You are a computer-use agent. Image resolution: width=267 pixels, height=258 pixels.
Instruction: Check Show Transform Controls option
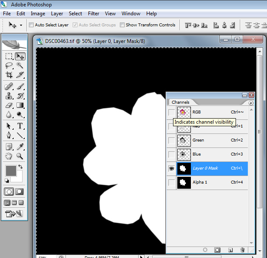click(122, 25)
